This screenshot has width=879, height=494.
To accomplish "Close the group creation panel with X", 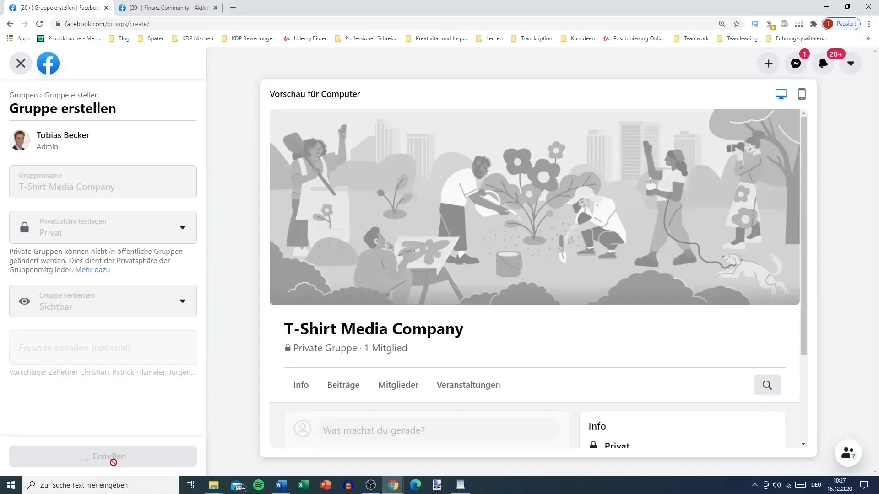I will point(21,63).
